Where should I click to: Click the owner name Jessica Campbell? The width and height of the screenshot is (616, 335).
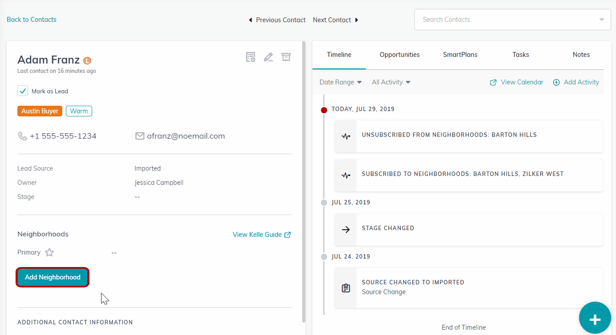(159, 183)
